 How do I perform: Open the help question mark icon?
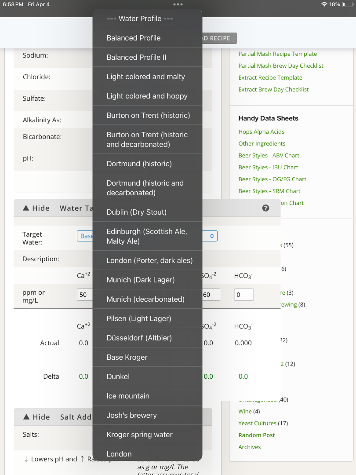[x=265, y=208]
